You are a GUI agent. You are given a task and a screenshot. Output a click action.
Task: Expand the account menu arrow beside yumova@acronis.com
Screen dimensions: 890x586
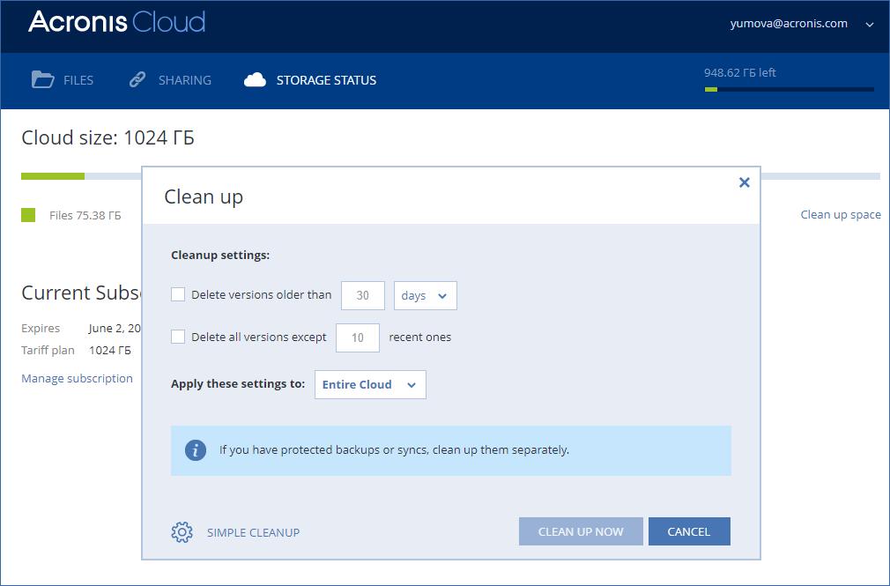tap(870, 25)
